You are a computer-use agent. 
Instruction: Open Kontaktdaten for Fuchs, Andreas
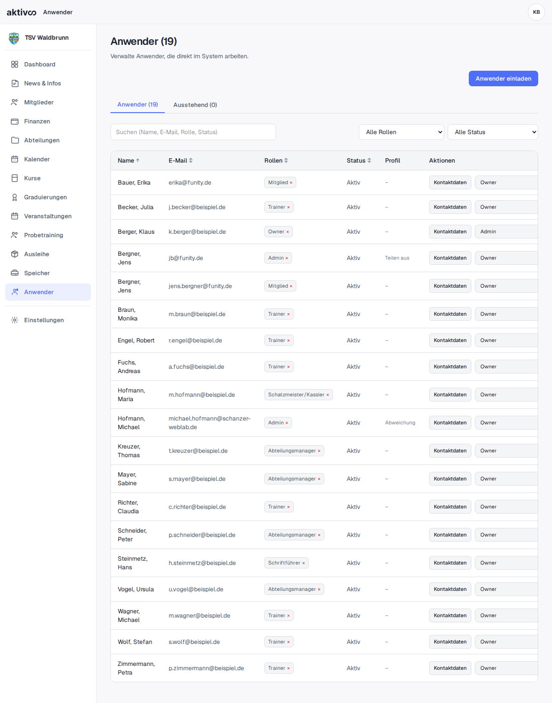click(x=450, y=367)
